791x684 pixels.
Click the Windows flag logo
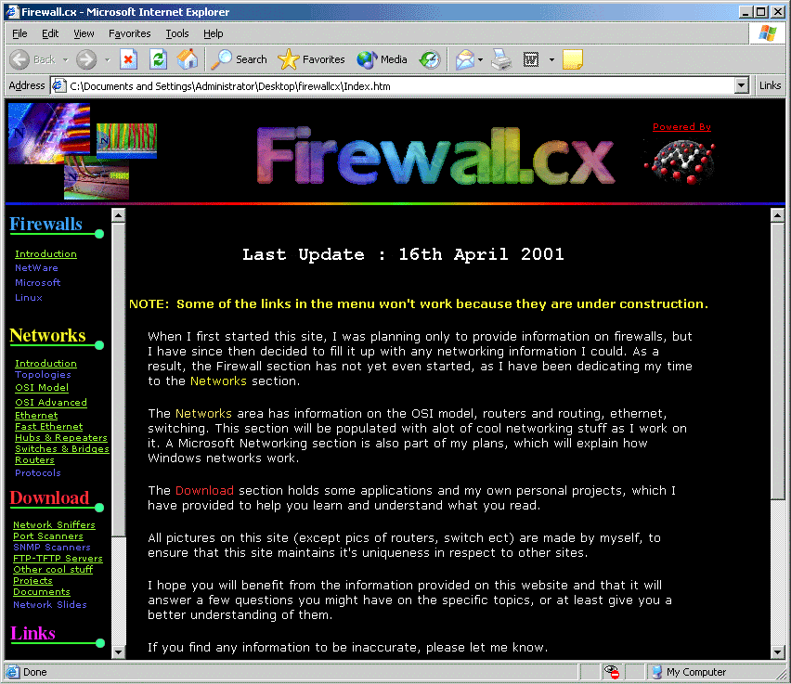pyautogui.click(x=767, y=33)
